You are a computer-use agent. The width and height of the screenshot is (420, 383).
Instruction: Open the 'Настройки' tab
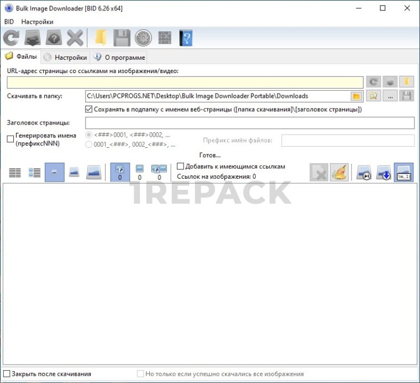(x=65, y=57)
